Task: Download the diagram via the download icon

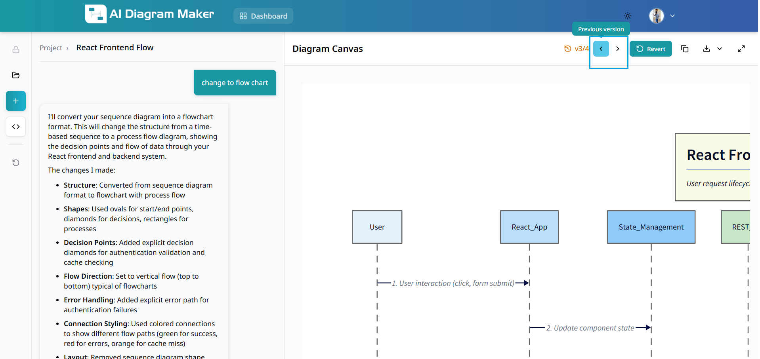Action: pos(707,49)
